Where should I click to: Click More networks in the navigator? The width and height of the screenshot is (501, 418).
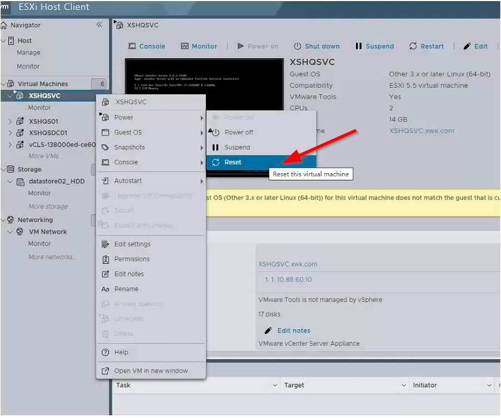coord(53,257)
